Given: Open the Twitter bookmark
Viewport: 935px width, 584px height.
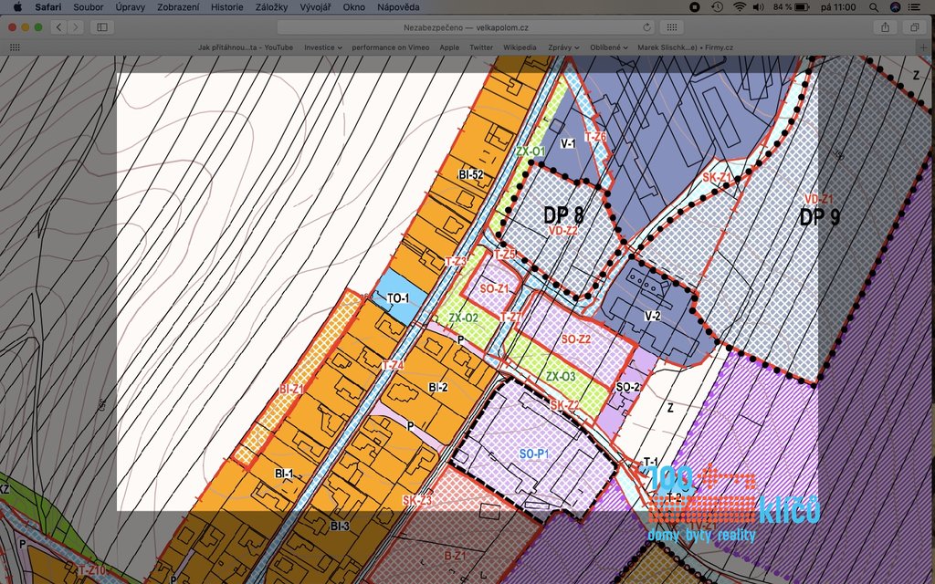Looking at the screenshot, I should [x=481, y=47].
